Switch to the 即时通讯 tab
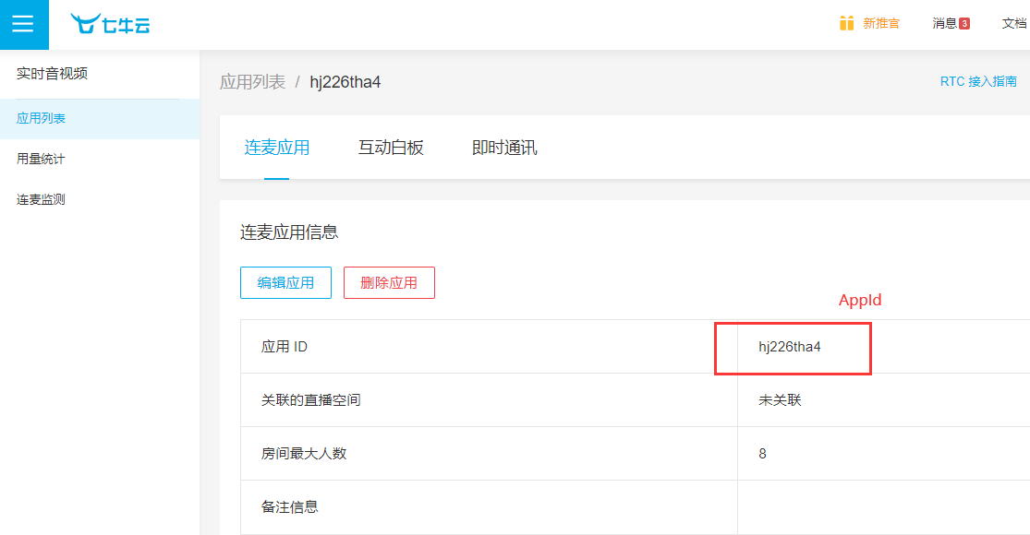 (504, 148)
